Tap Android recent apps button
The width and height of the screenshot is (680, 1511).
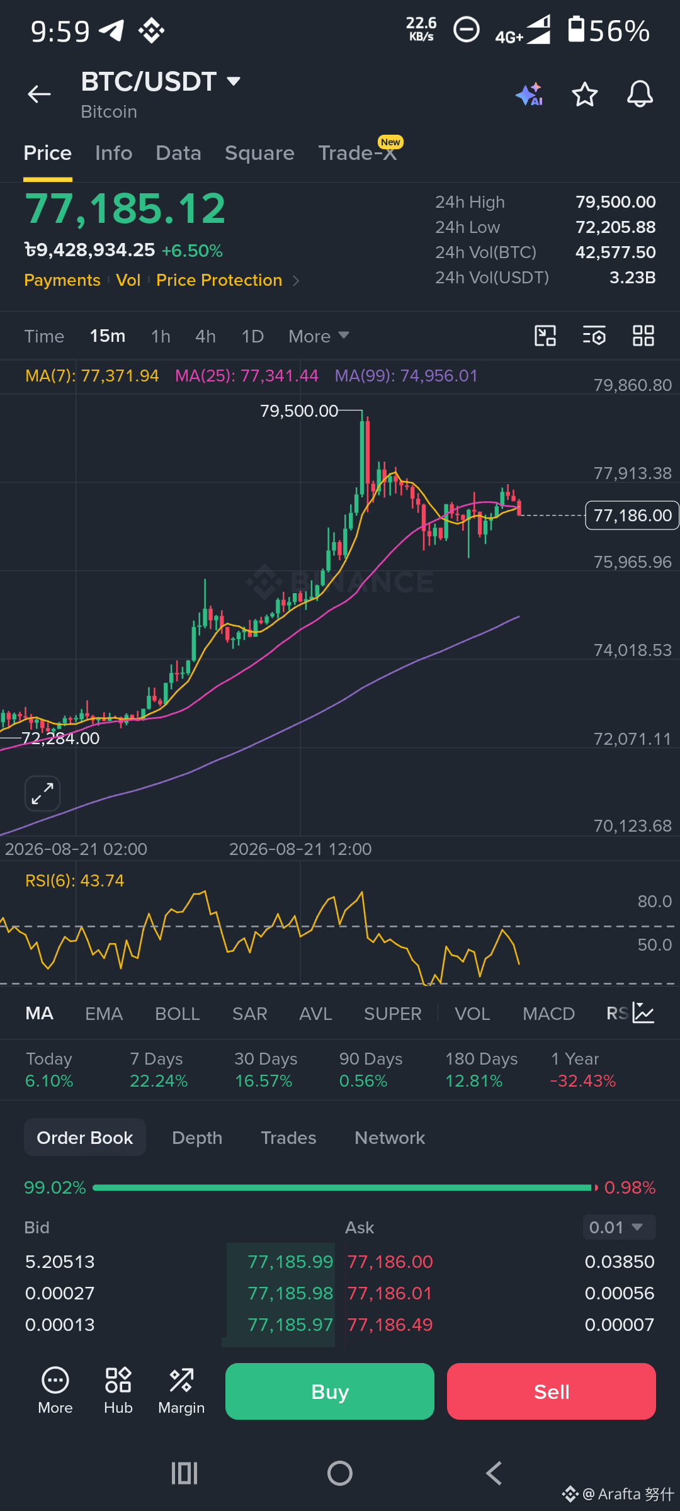coord(184,1473)
